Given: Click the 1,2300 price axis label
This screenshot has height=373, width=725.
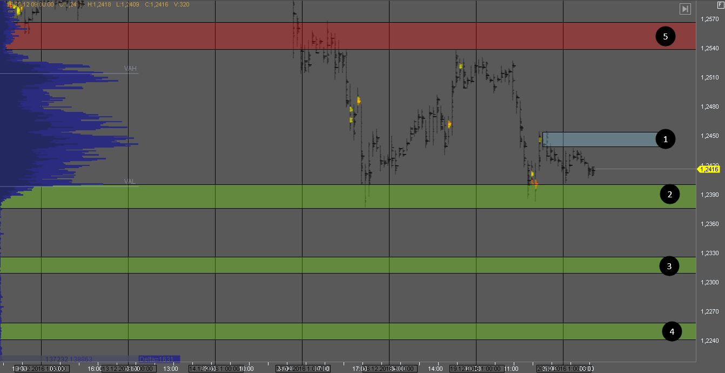Looking at the screenshot, I should coord(709,282).
